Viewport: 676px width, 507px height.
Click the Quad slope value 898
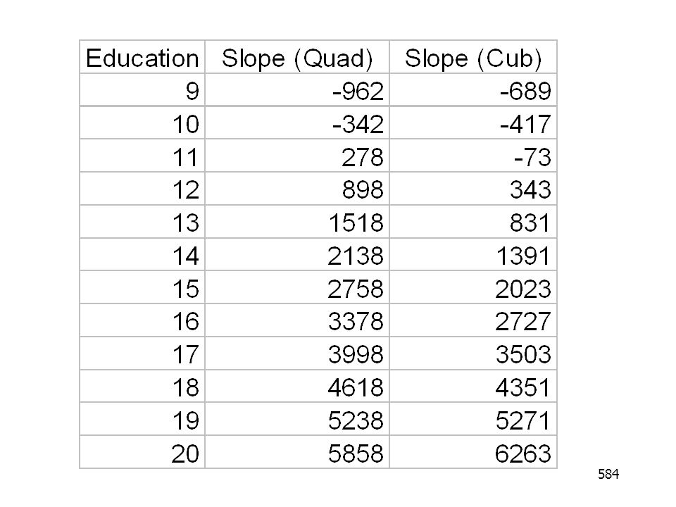297,189
